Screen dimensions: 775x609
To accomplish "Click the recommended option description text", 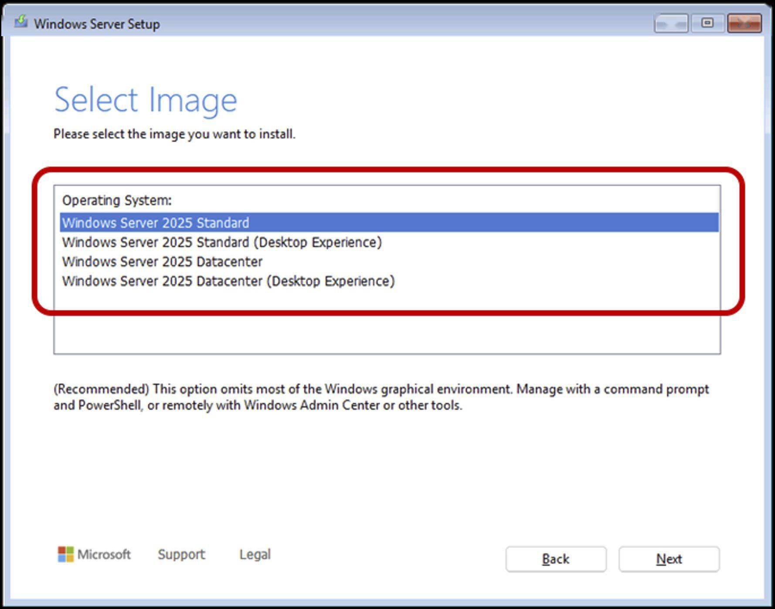I will (x=381, y=397).
